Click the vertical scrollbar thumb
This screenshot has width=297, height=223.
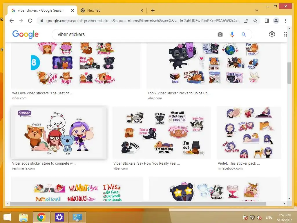click(289, 73)
